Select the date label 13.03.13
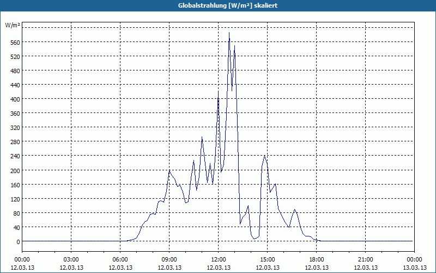Screen dimensions: 436x273 [x=414, y=268]
